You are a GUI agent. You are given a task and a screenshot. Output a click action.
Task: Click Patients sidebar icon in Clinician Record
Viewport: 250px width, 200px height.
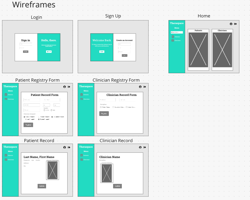click(x=82, y=155)
